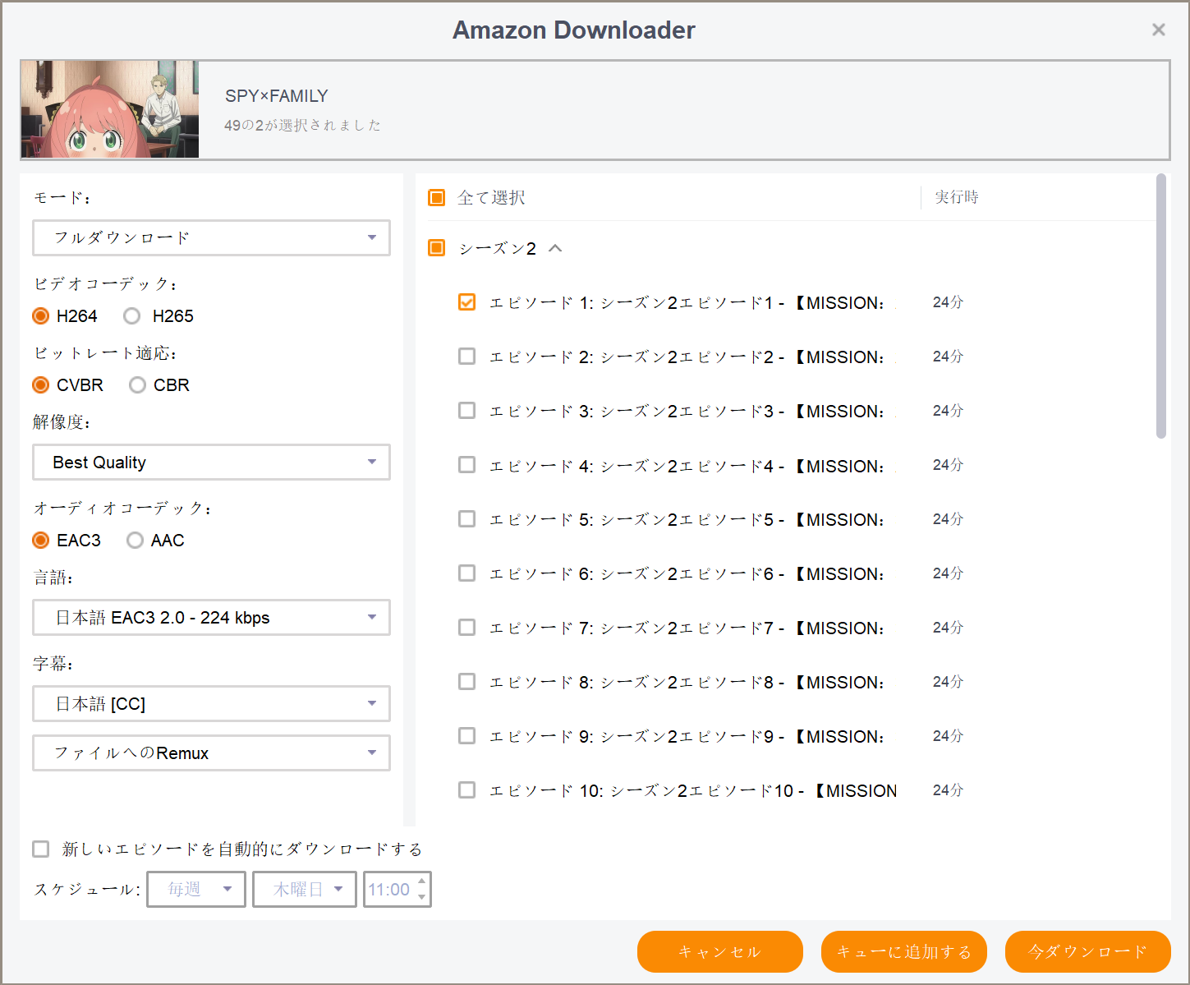Open the モード dropdown フルダウンロード

tap(211, 237)
